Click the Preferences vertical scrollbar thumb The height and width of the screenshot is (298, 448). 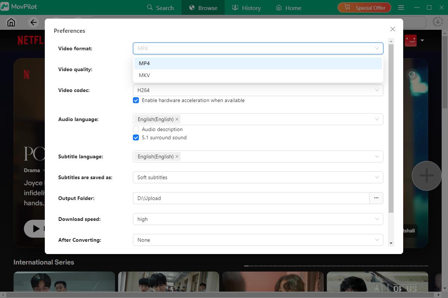pyautogui.click(x=391, y=129)
